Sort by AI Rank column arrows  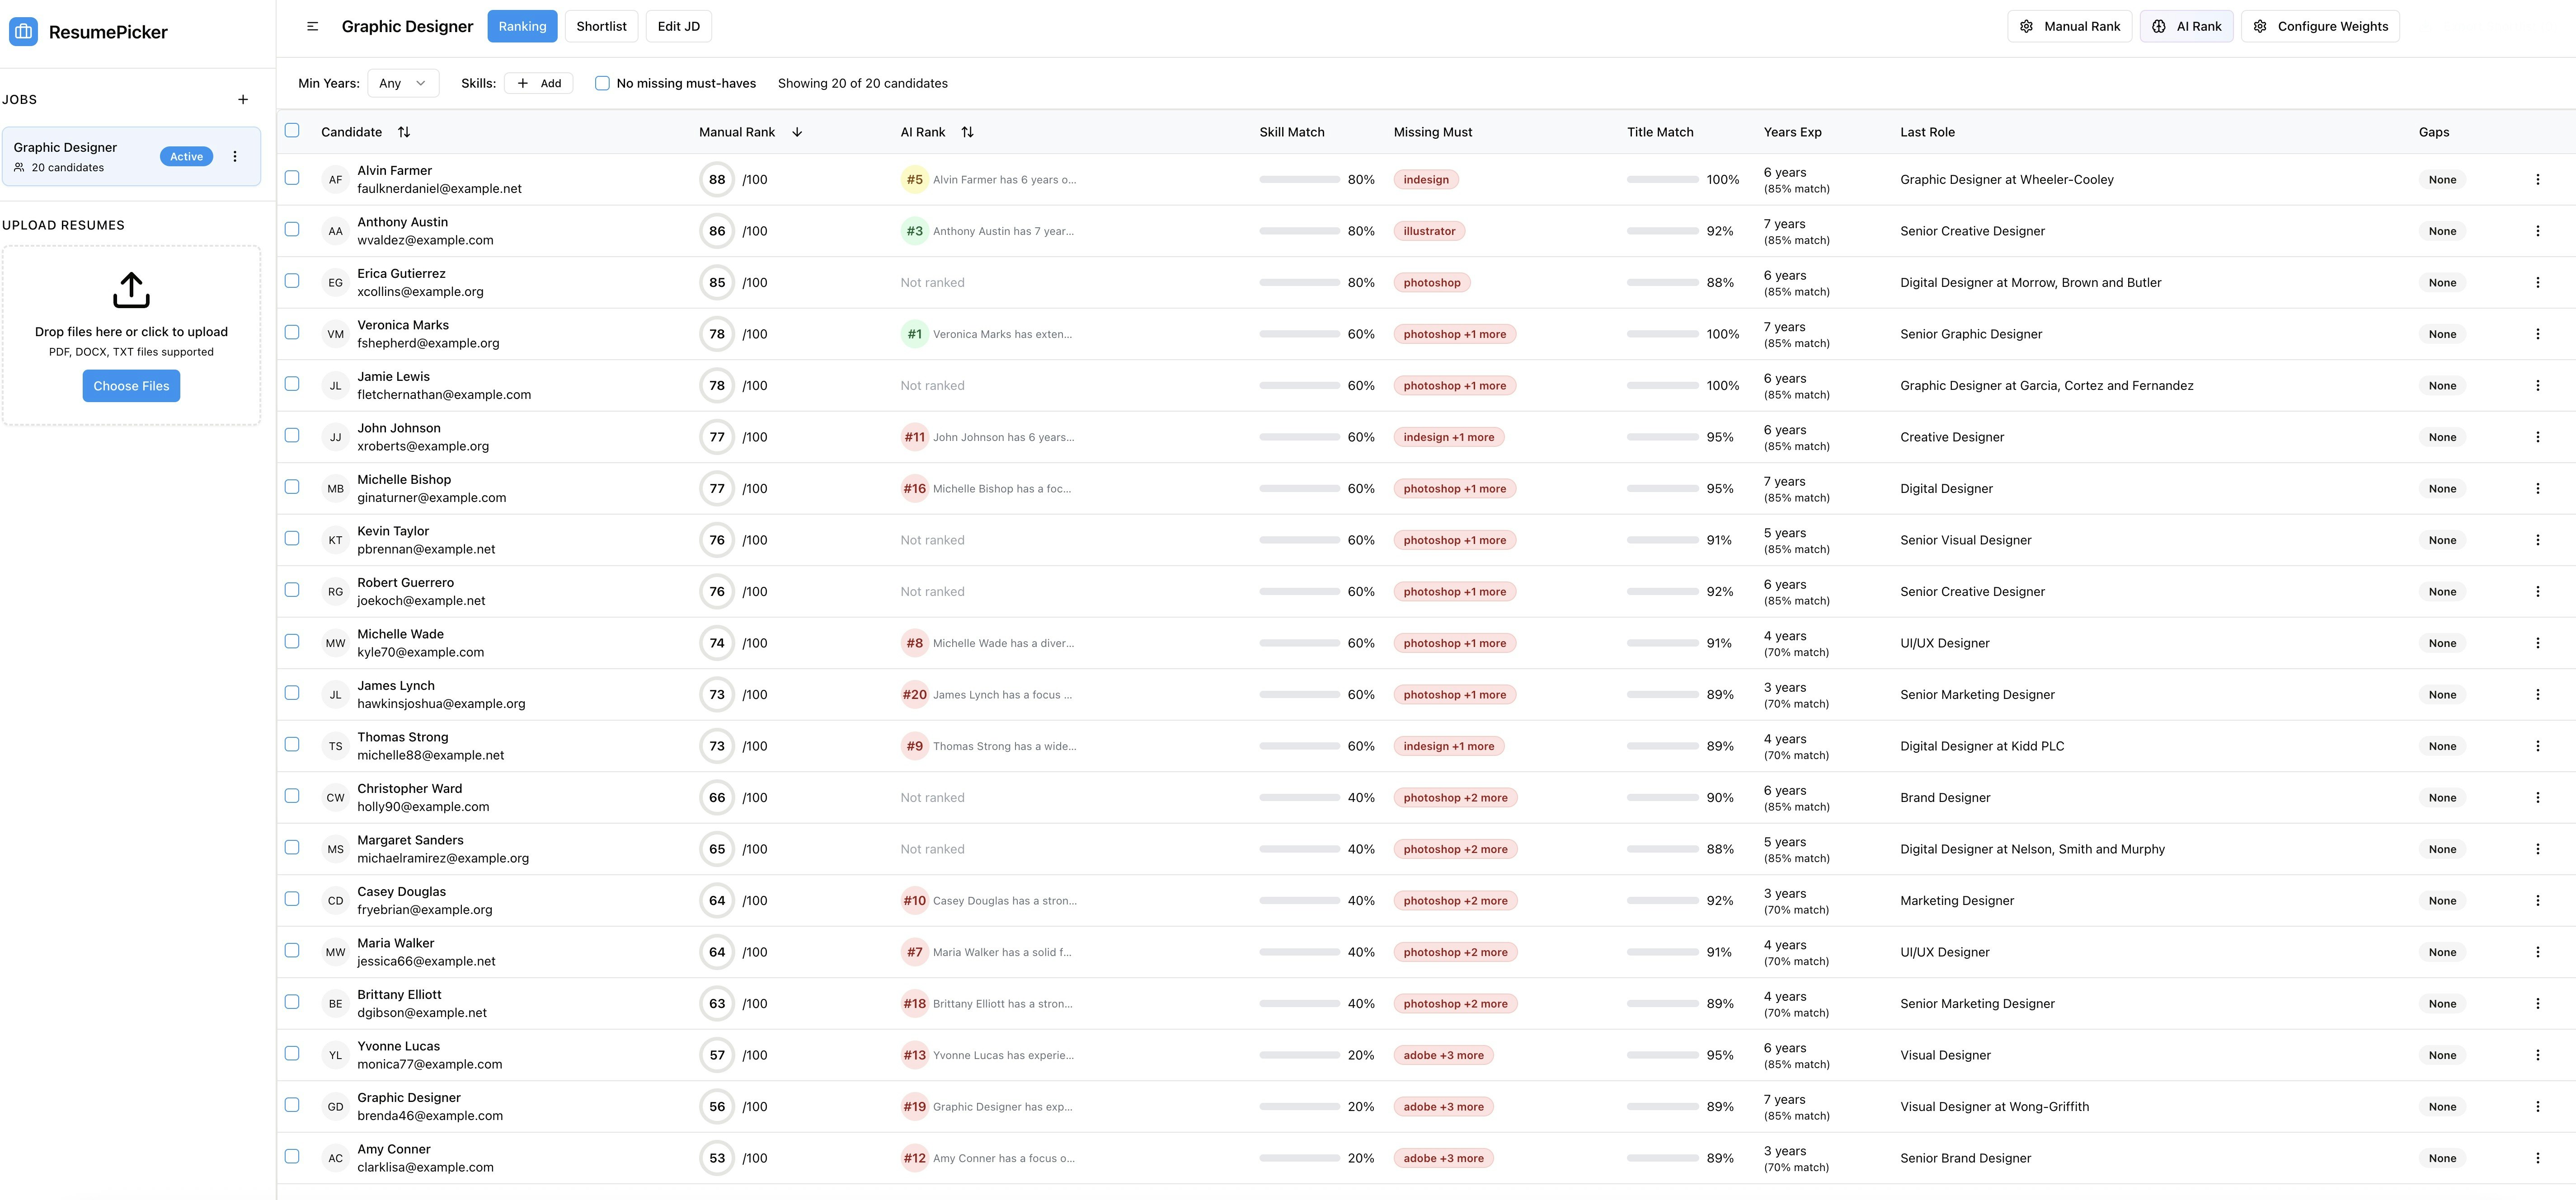click(967, 132)
